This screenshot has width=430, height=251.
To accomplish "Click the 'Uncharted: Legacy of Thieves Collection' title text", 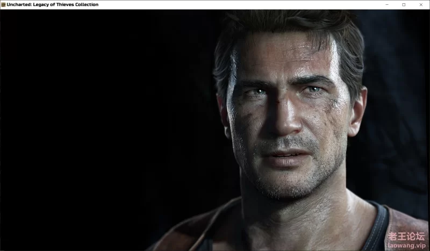I will pyautogui.click(x=52, y=5).
